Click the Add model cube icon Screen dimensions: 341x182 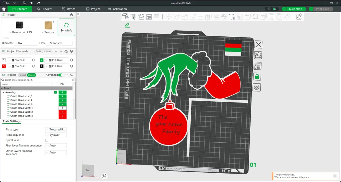(125, 17)
